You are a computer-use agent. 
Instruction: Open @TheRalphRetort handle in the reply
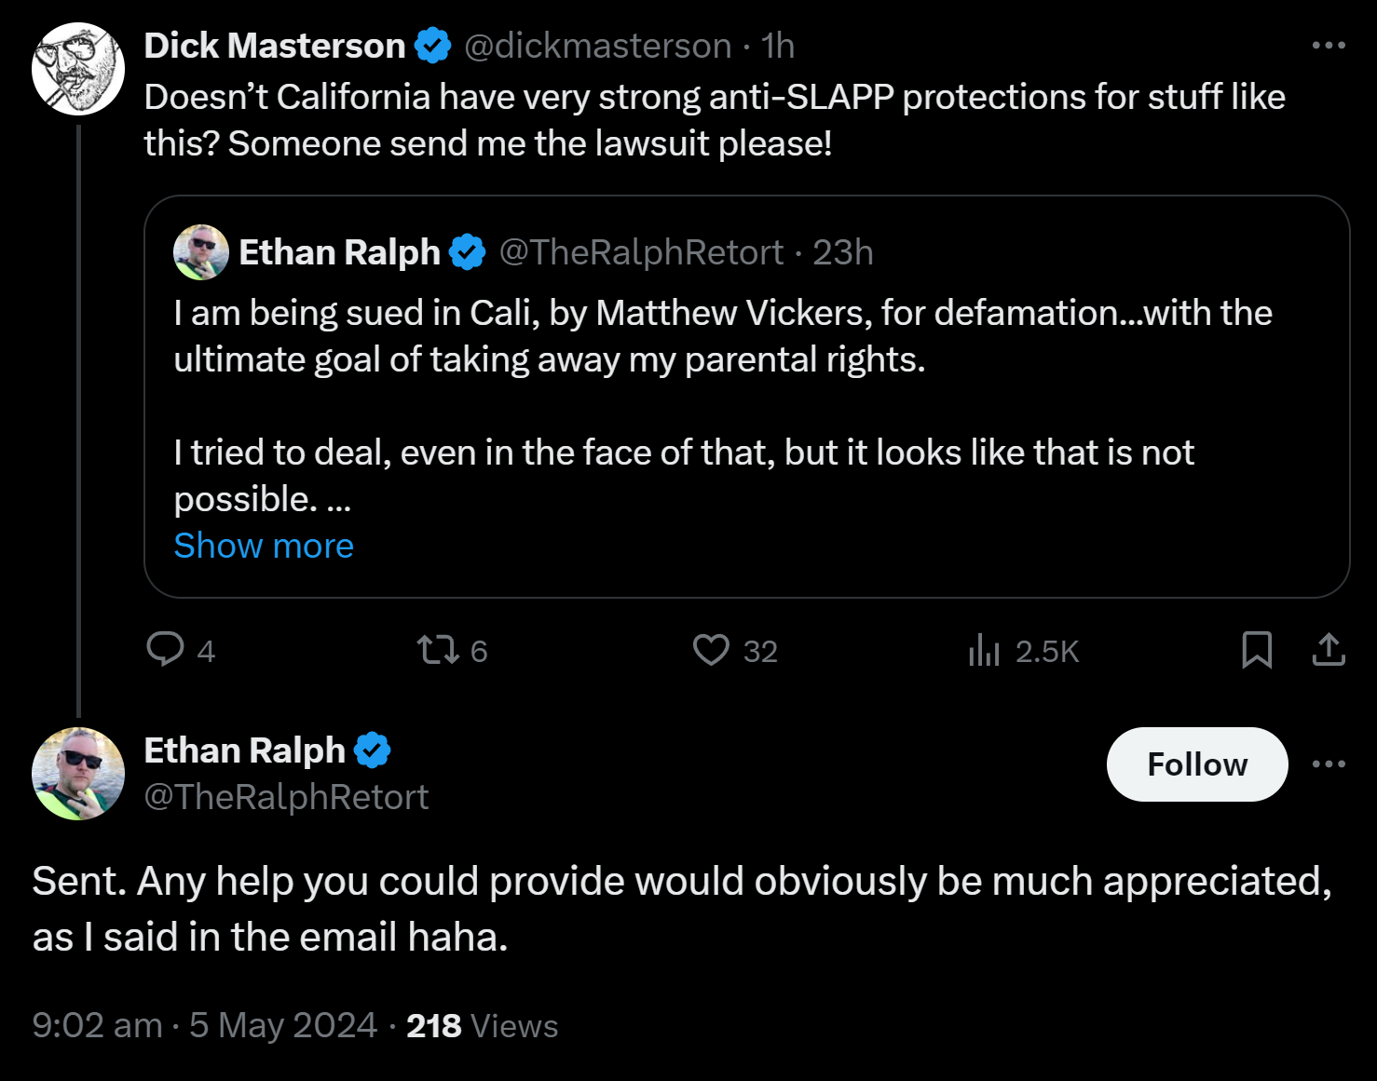pyautogui.click(x=286, y=797)
